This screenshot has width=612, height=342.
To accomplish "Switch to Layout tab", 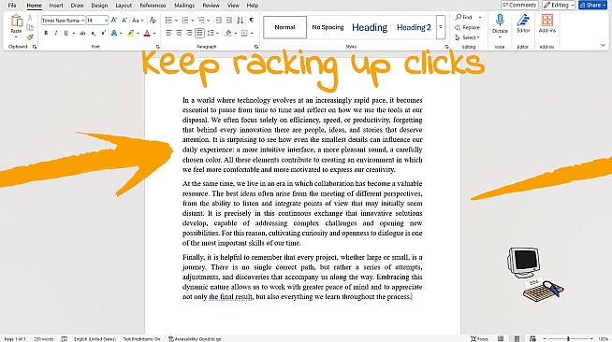I will (124, 6).
